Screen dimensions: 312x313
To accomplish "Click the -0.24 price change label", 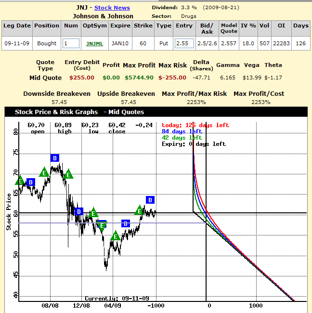I will pos(144,125).
